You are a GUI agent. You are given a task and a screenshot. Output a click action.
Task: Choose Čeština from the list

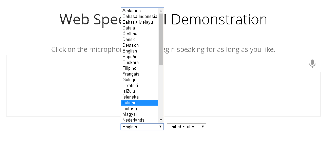(x=139, y=34)
